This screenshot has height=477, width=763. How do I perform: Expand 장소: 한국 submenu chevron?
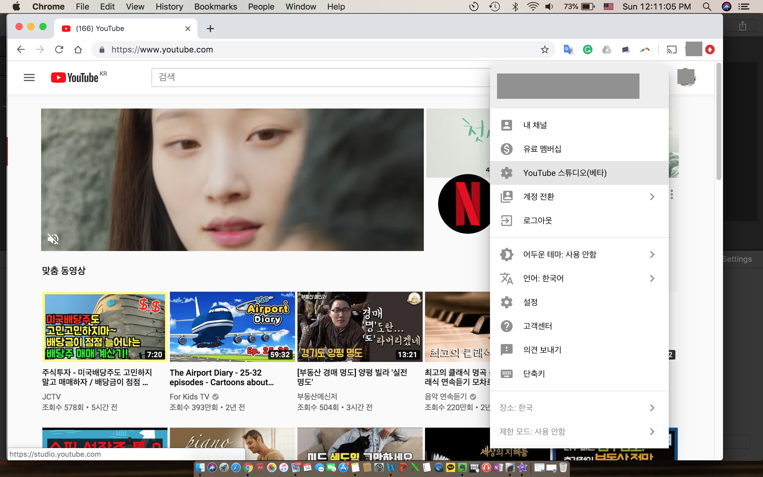pos(652,408)
